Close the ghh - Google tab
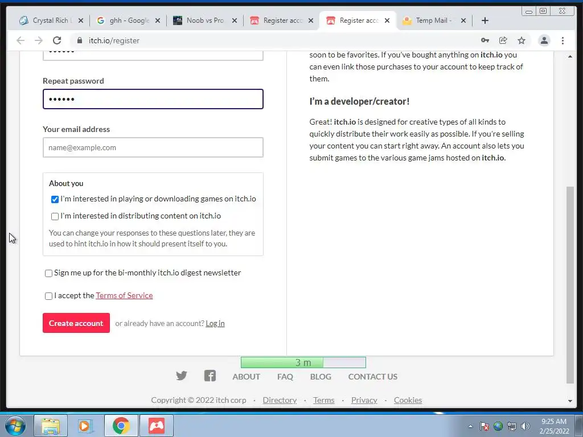This screenshot has width=583, height=437. click(158, 20)
